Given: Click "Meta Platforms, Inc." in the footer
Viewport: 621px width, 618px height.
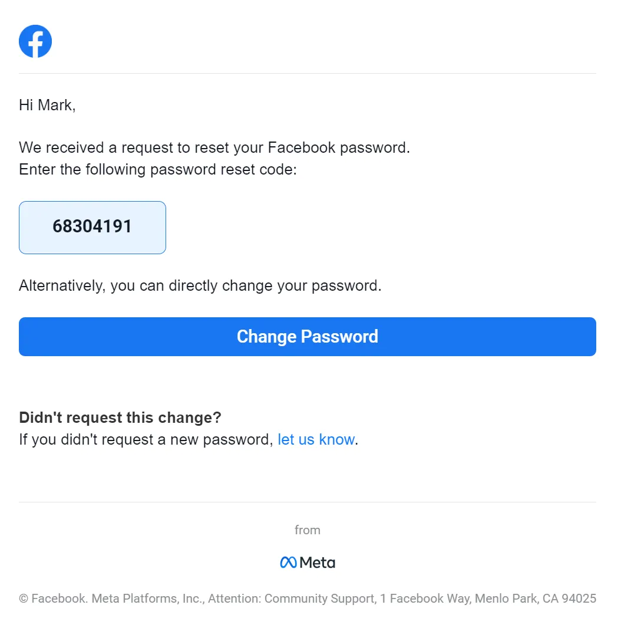Looking at the screenshot, I should [148, 598].
